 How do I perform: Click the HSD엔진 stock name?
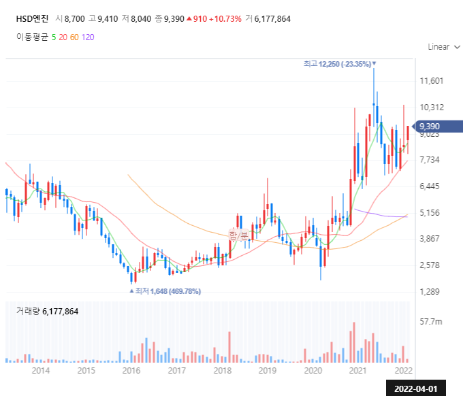[x=32, y=19]
